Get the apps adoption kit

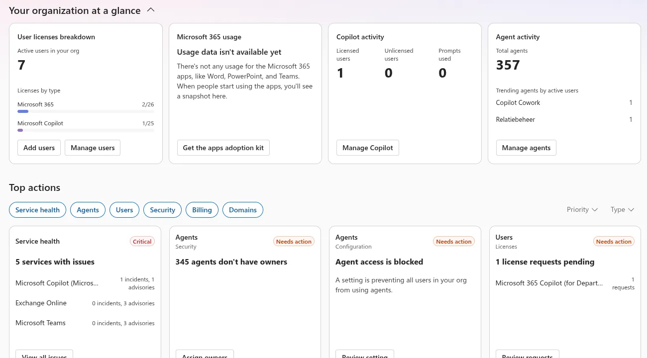point(223,148)
